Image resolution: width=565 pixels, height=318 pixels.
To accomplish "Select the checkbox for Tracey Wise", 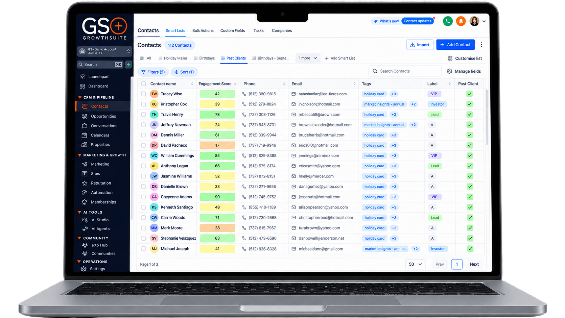I will tap(144, 94).
